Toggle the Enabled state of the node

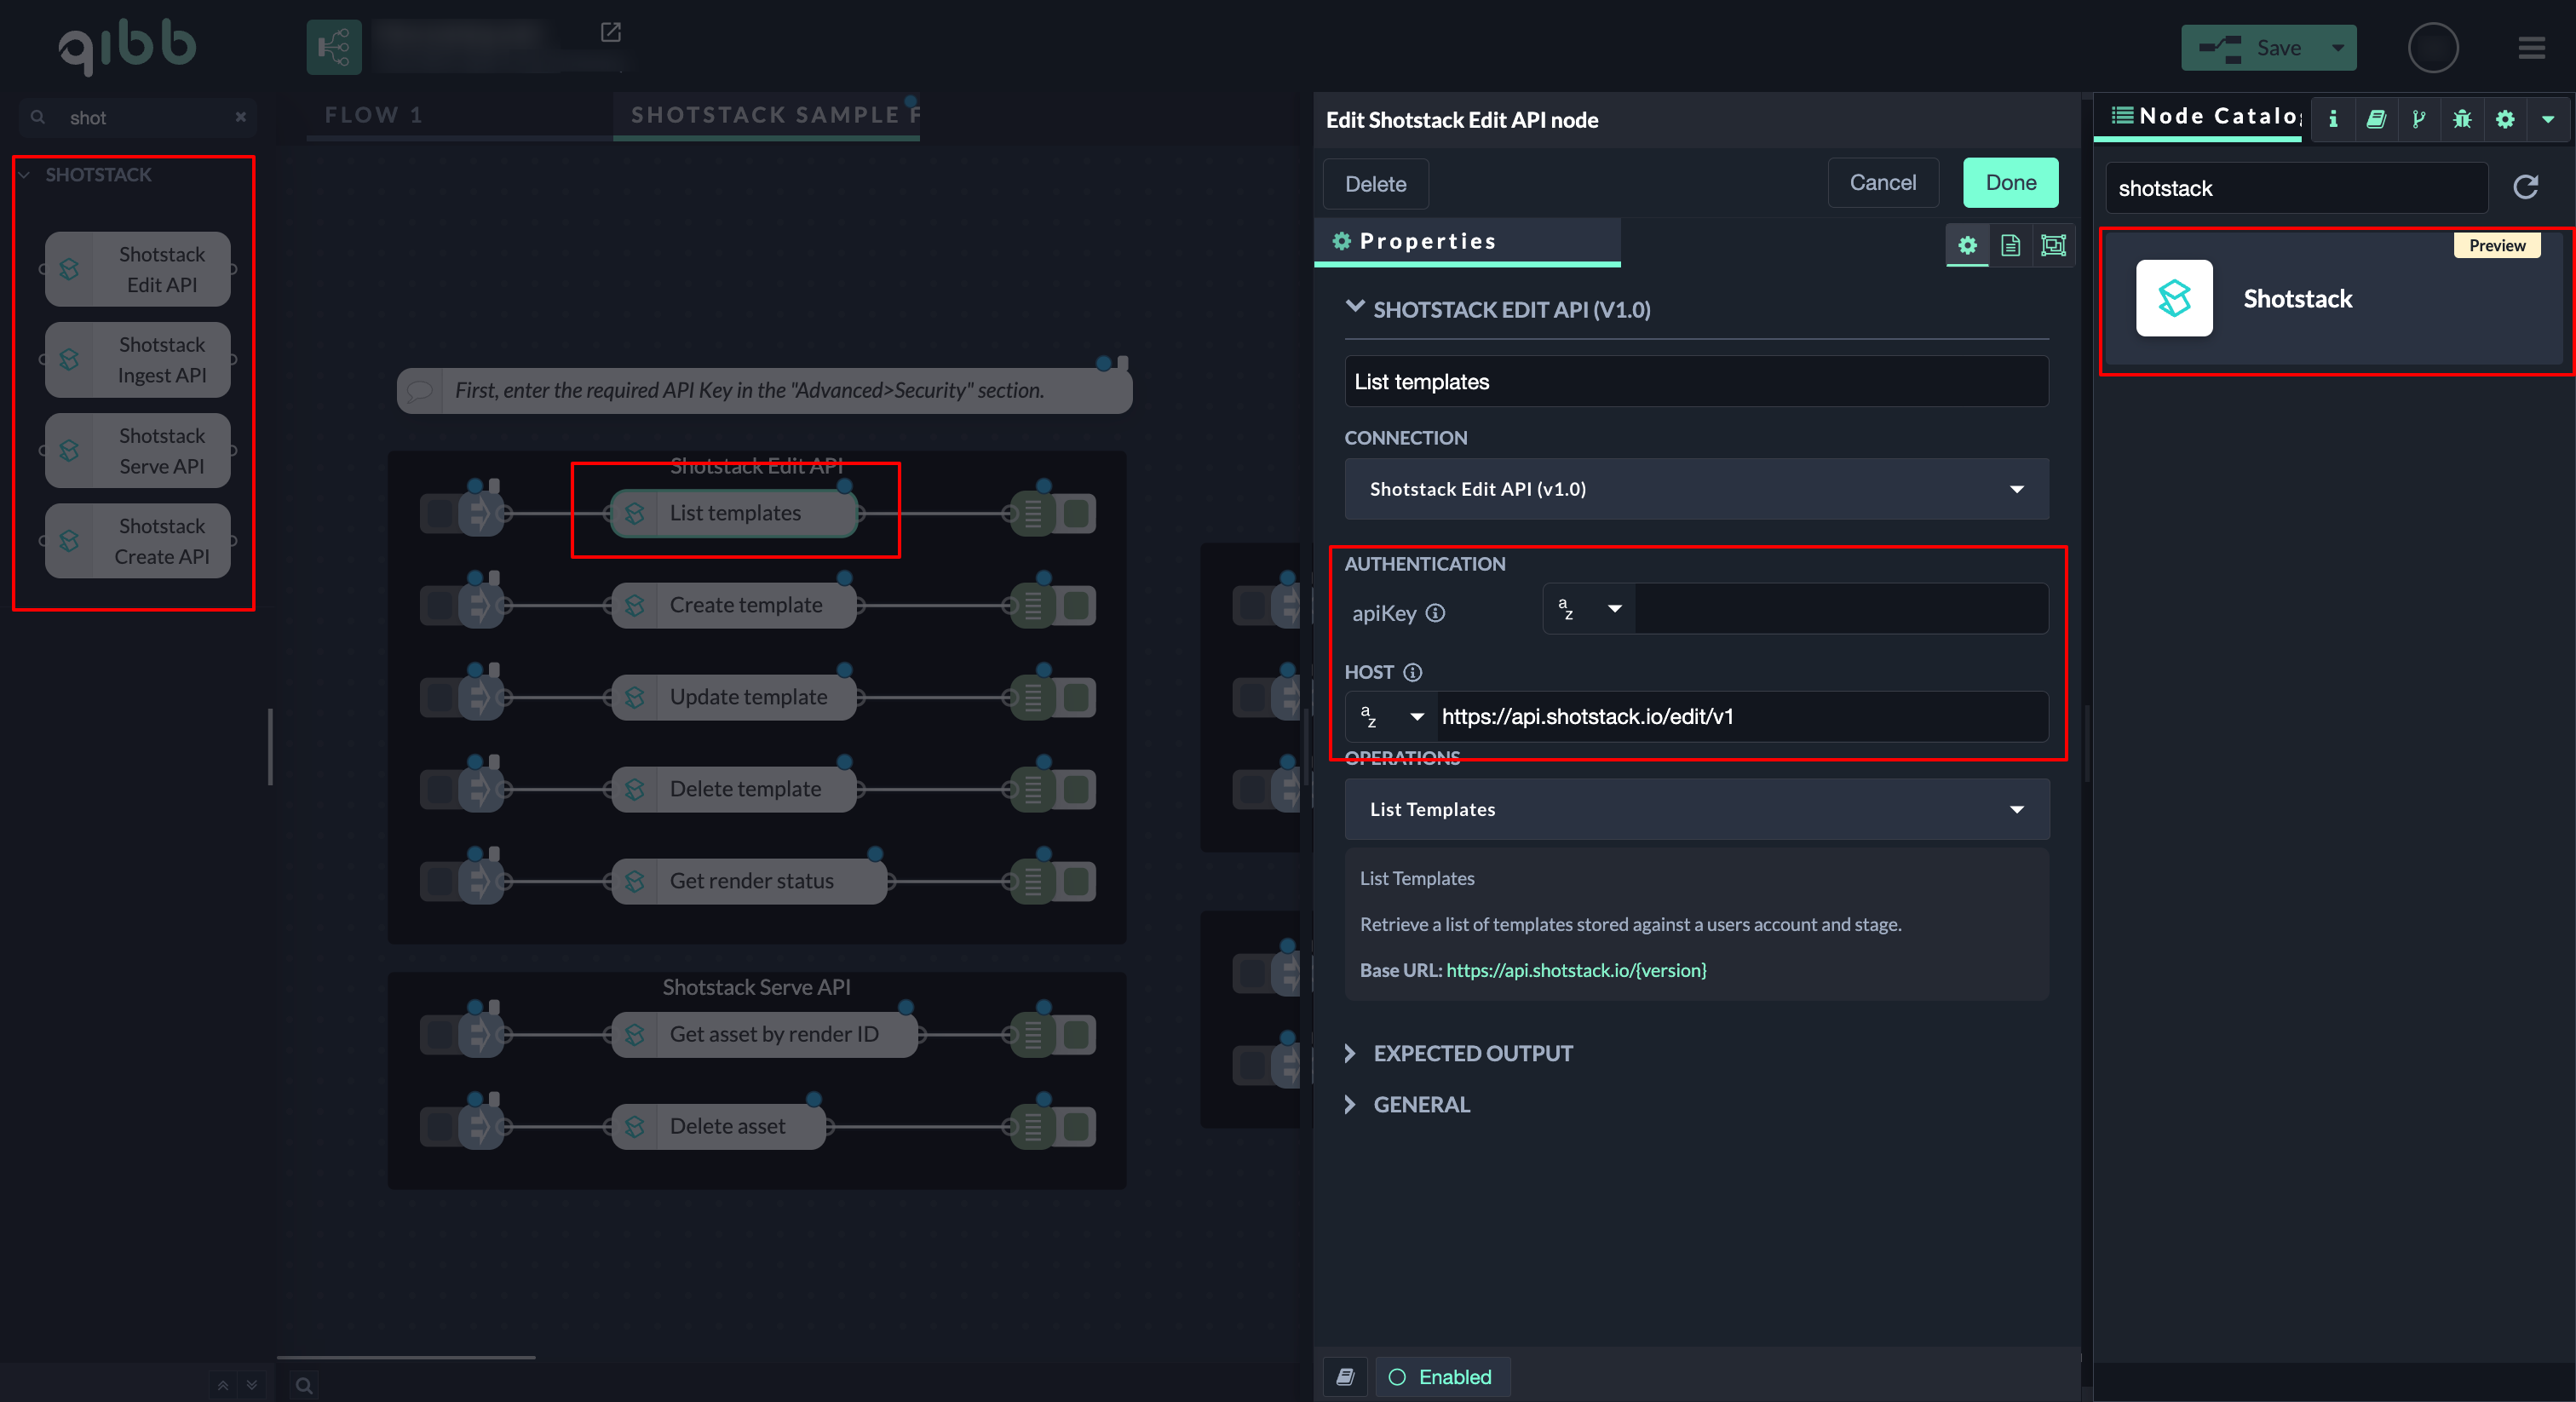tap(1441, 1377)
